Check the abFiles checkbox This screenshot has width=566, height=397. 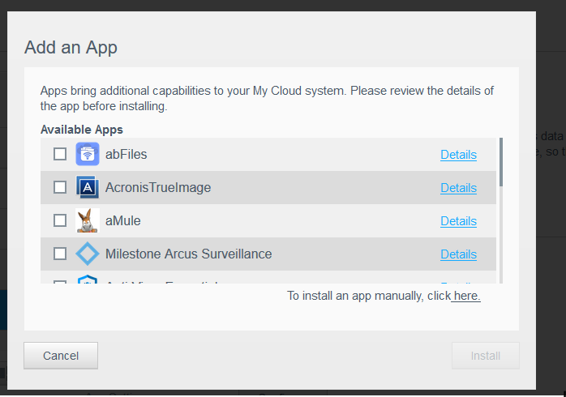(60, 154)
